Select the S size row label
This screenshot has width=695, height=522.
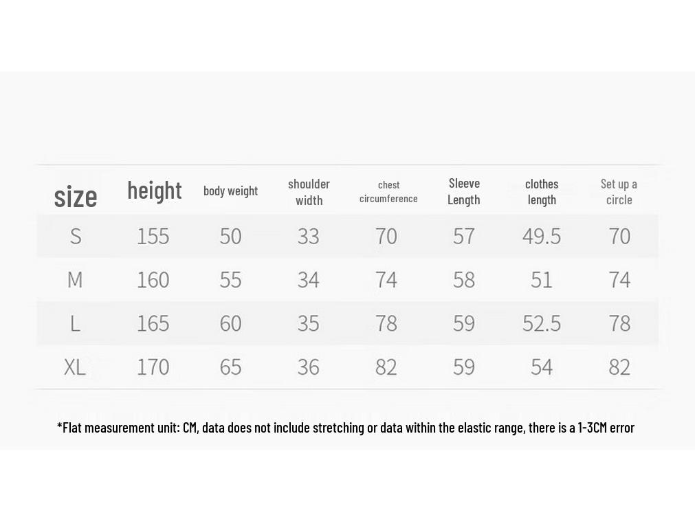click(x=76, y=236)
